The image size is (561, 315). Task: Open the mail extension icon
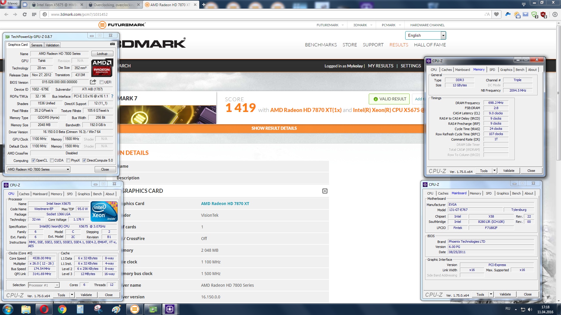tap(525, 14)
